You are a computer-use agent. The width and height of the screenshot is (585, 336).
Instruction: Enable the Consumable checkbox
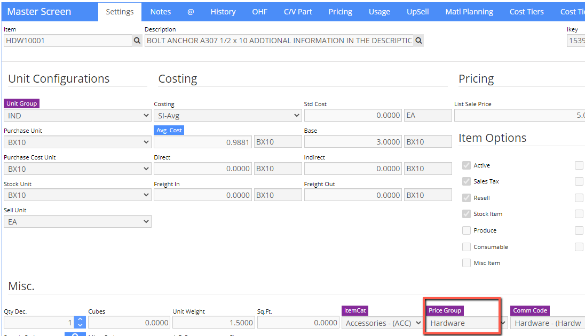(467, 247)
